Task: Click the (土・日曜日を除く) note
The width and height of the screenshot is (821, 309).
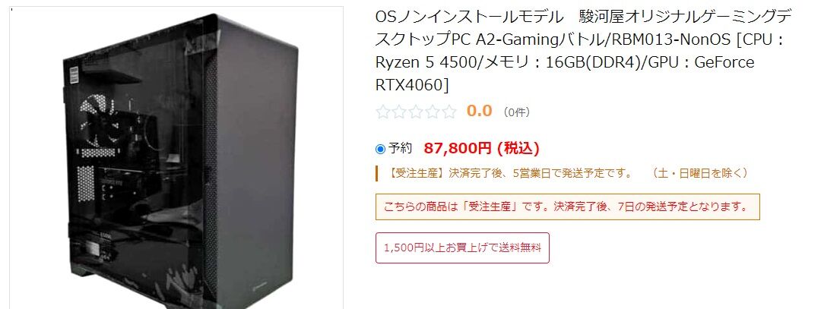Action: click(700, 173)
